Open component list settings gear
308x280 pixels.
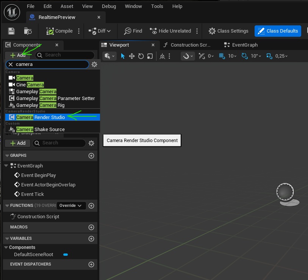pyautogui.click(x=94, y=64)
